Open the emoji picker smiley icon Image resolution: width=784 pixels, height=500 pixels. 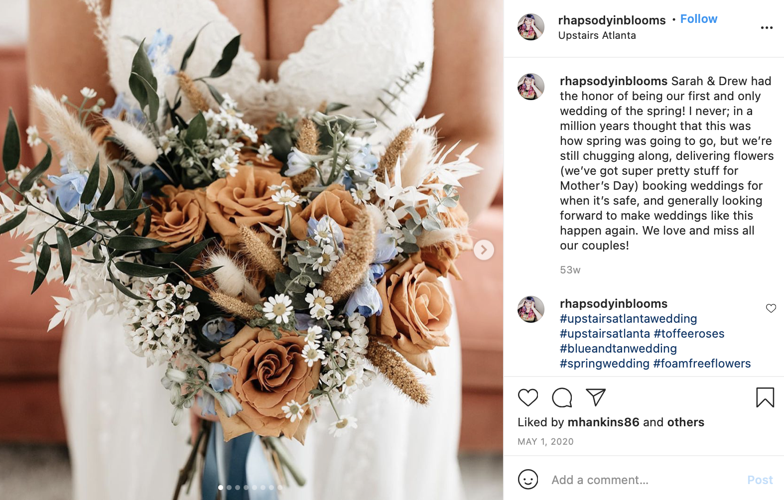[x=528, y=480]
